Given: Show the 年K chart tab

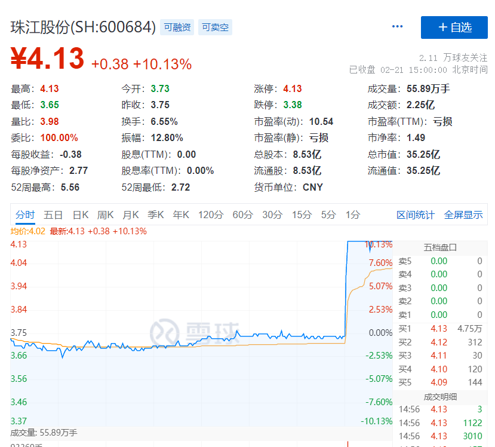Looking at the screenshot, I should click(181, 215).
